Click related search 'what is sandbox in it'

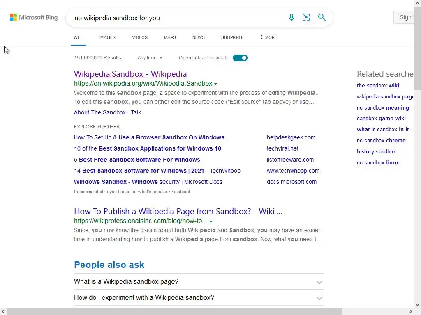click(383, 129)
